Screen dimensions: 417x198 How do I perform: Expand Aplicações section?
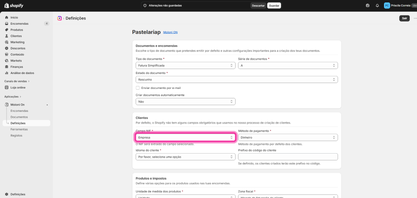coord(13,97)
